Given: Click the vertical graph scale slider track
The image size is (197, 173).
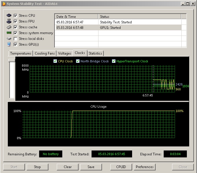Looking at the screenshot, I should coord(12,80).
